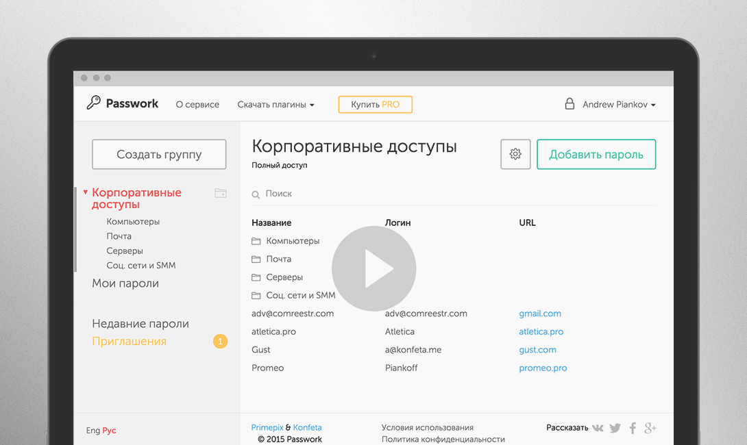Select the Gust entry name
Image resolution: width=747 pixels, height=445 pixels.
point(260,350)
